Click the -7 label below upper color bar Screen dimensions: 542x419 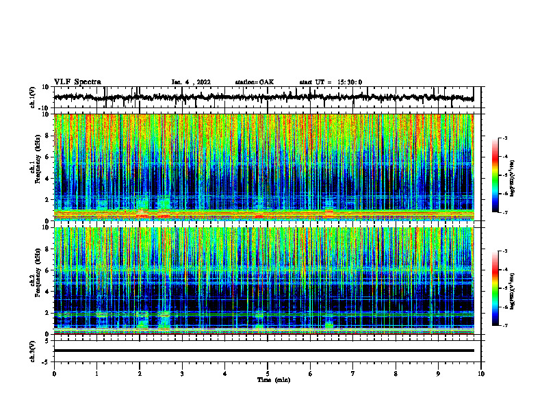504,212
